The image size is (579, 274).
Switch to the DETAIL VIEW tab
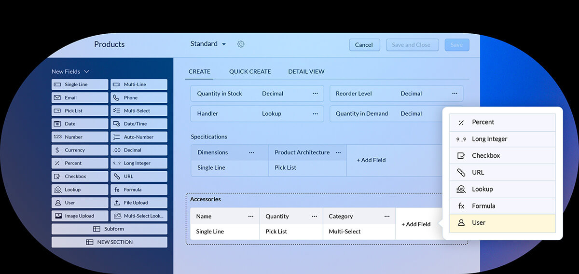pyautogui.click(x=306, y=71)
